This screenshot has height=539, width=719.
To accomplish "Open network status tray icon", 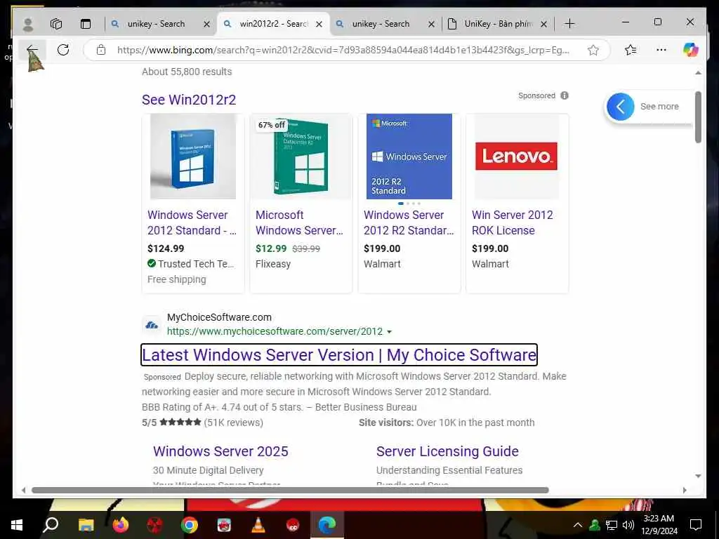I will pyautogui.click(x=612, y=525).
